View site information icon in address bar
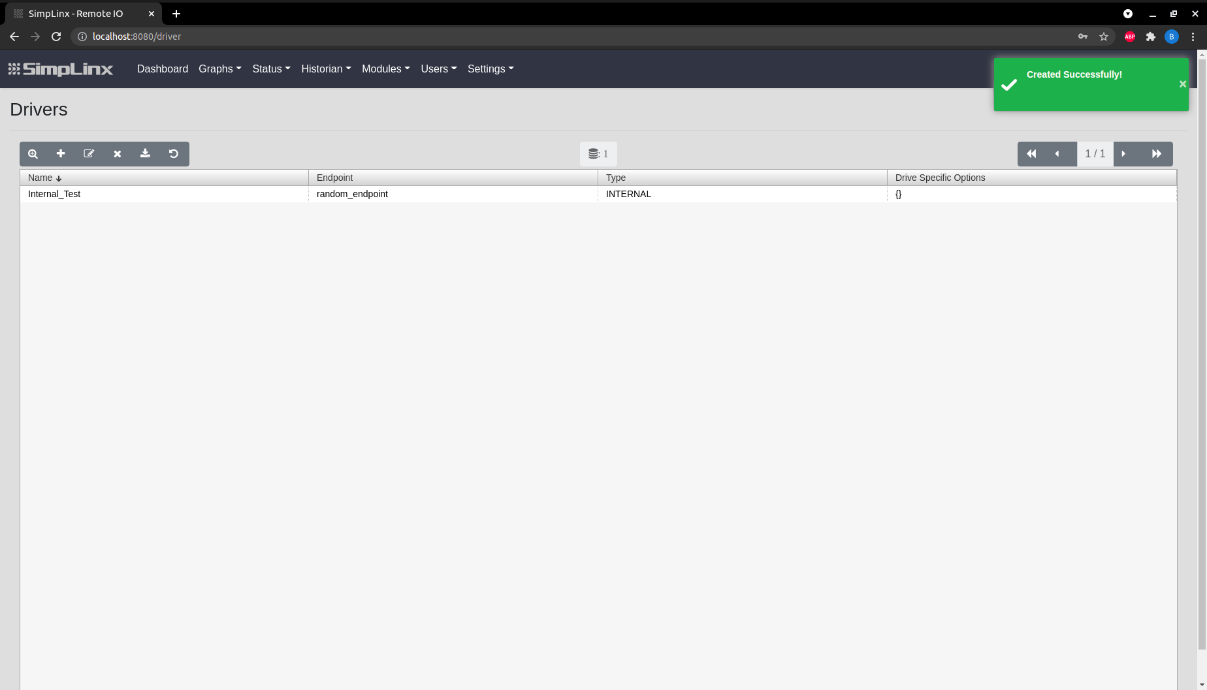 [x=82, y=37]
